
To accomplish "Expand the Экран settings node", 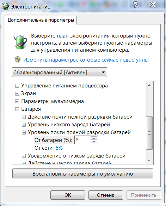I will click(x=17, y=93).
